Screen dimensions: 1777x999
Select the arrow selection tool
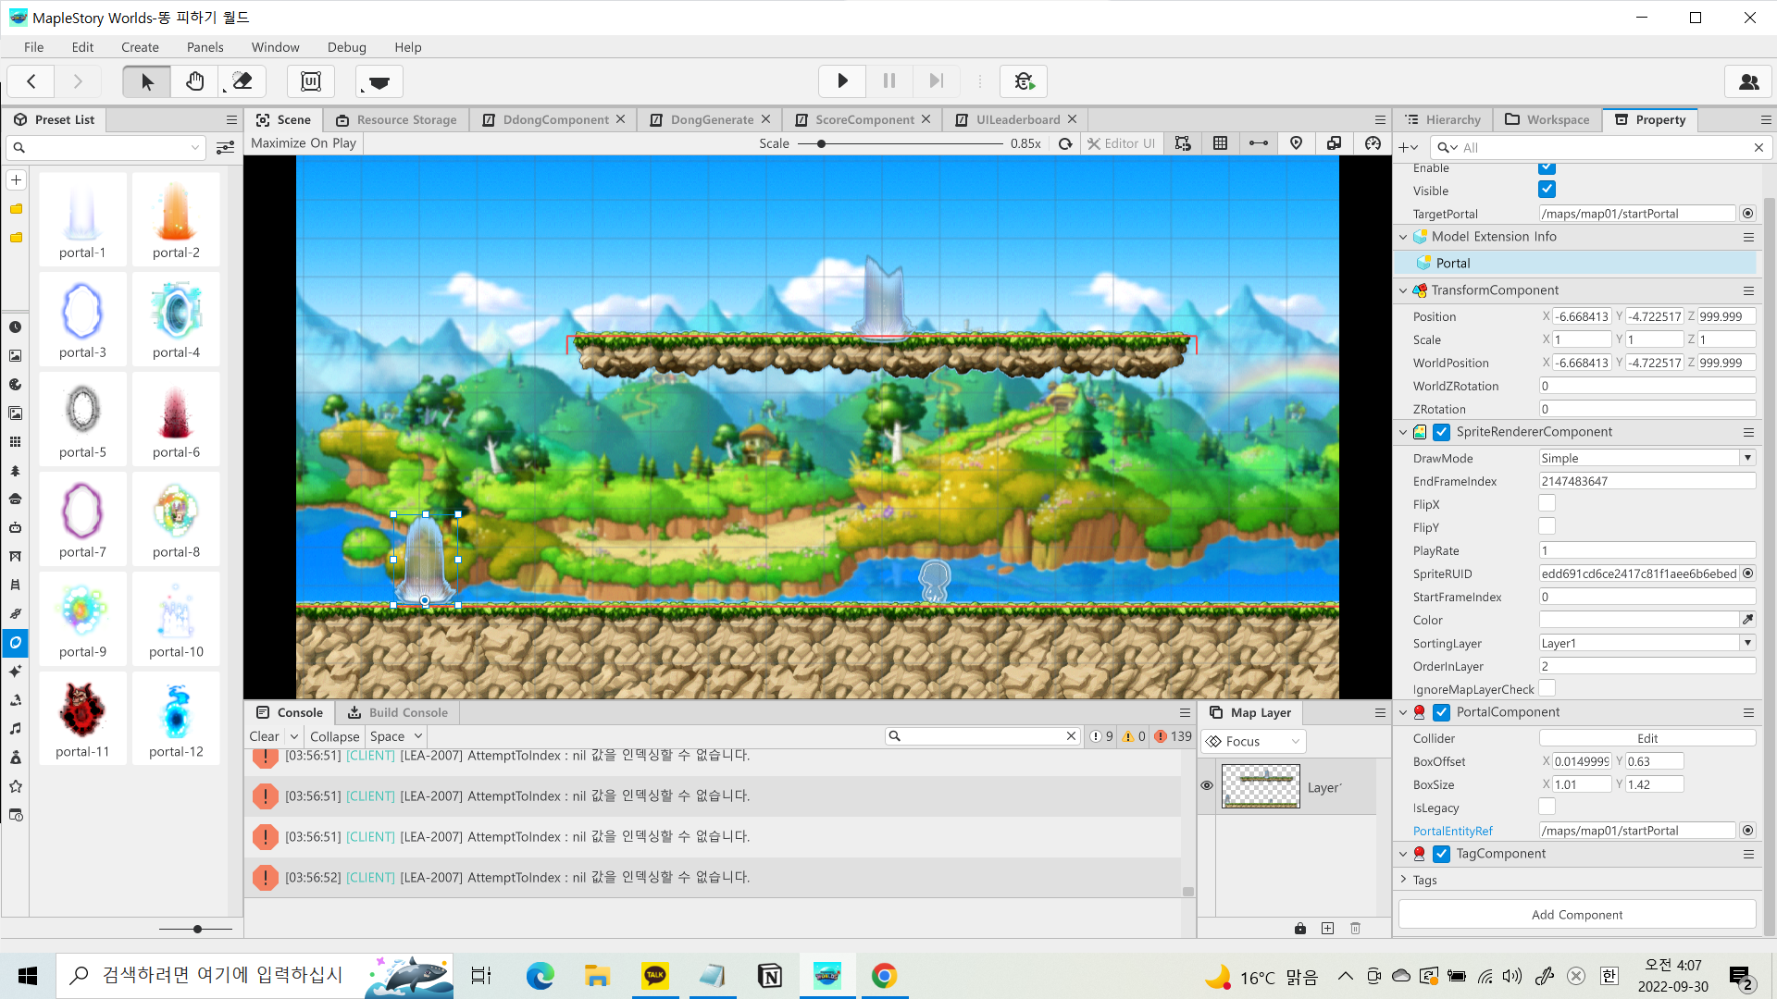pos(147,81)
